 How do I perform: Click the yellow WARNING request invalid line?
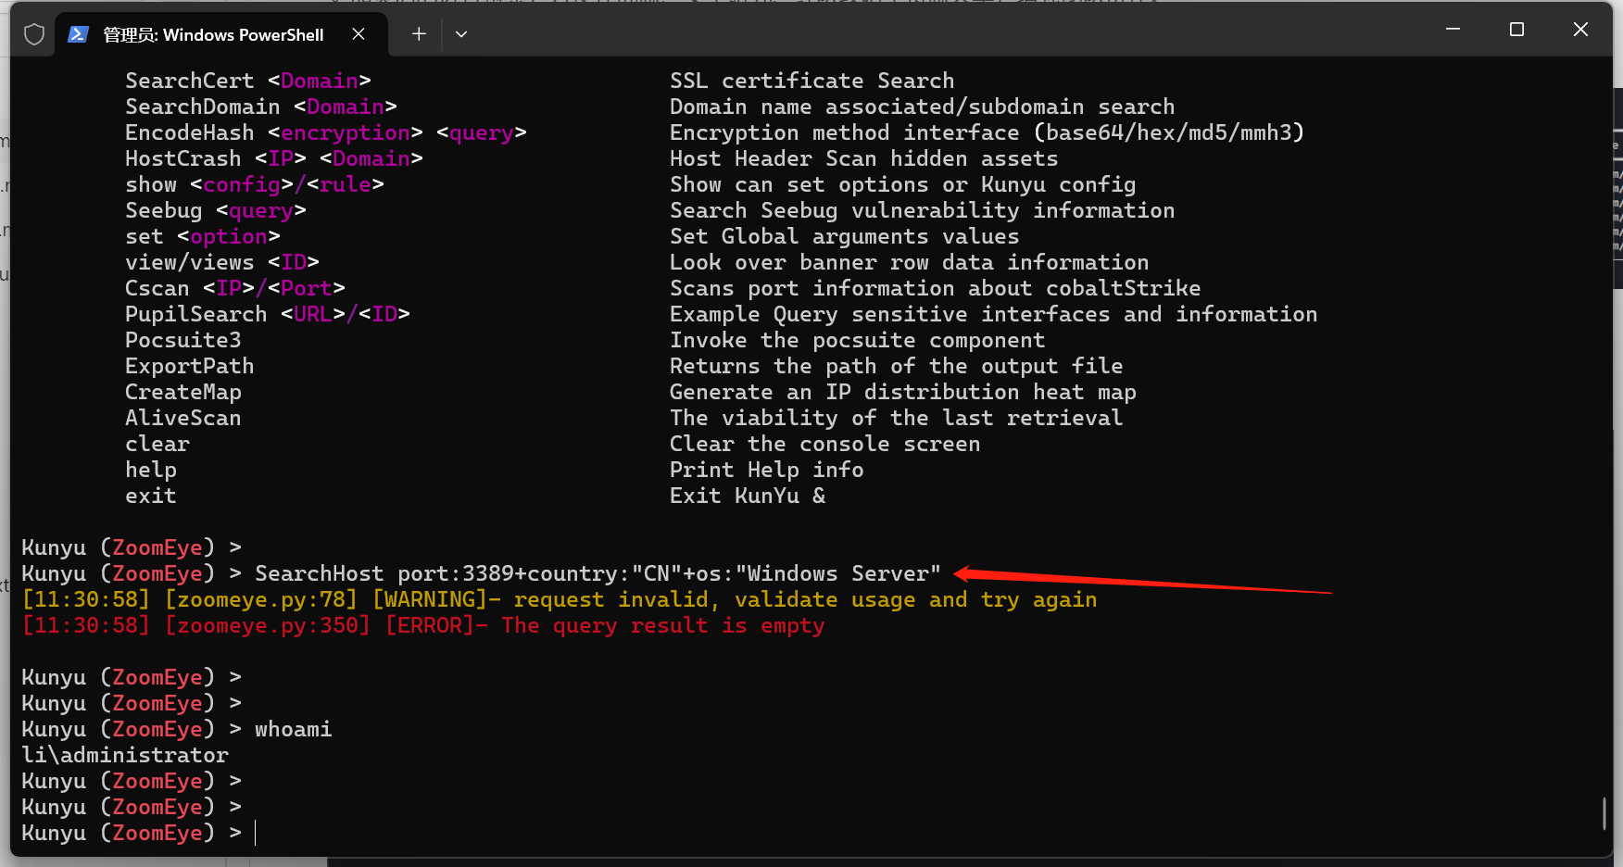[559, 599]
